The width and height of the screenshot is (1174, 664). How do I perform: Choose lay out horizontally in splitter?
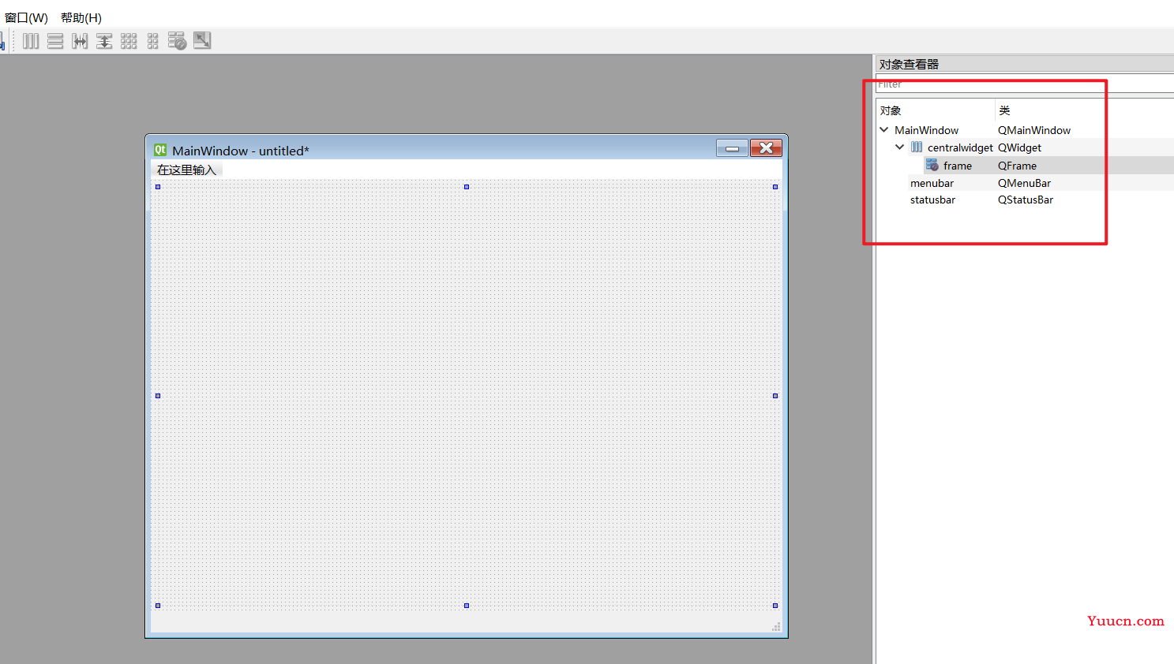point(80,41)
